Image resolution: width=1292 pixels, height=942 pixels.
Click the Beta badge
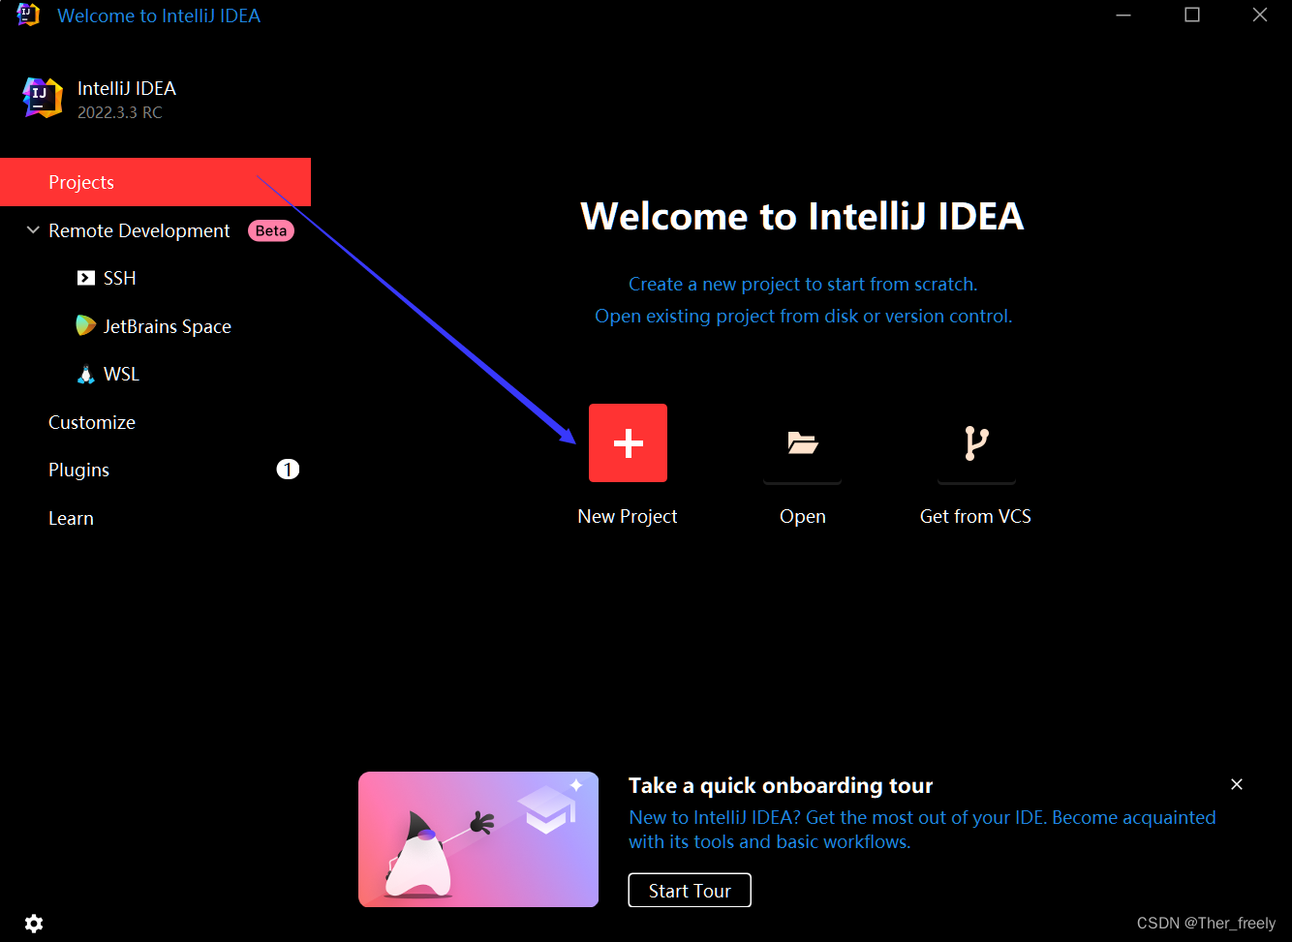point(271,230)
